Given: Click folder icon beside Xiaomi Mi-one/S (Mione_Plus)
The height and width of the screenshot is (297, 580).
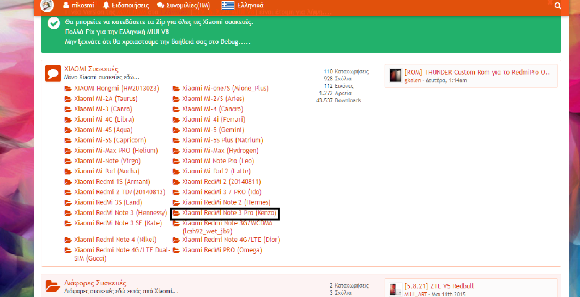Looking at the screenshot, I should pyautogui.click(x=176, y=89).
